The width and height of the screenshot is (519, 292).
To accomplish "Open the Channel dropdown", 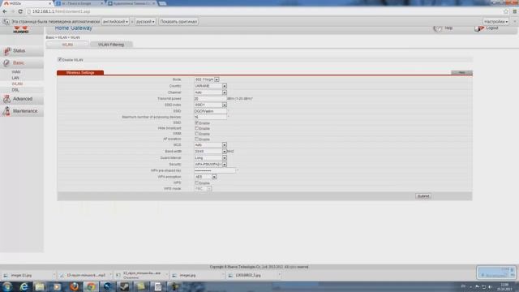I will pos(211,92).
